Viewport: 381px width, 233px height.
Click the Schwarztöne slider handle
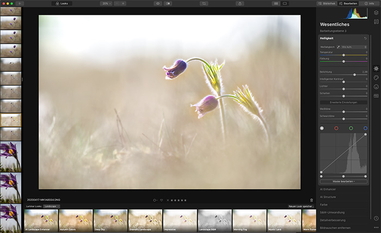[x=343, y=119]
